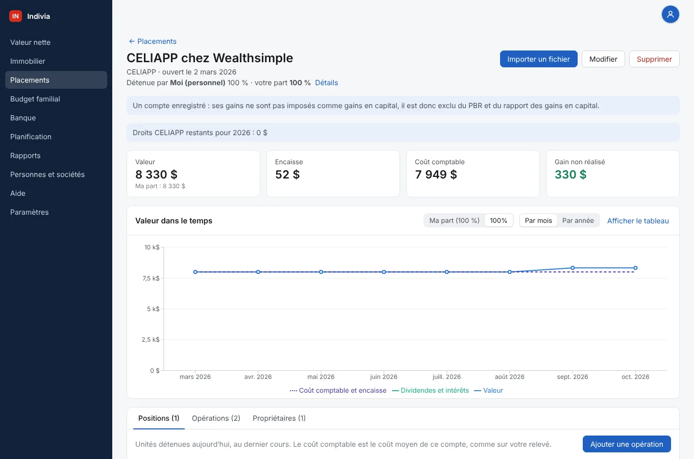Screen dimensions: 694x459
Task: Click the Gain non réalisé value 330 $
Action: click(571, 174)
